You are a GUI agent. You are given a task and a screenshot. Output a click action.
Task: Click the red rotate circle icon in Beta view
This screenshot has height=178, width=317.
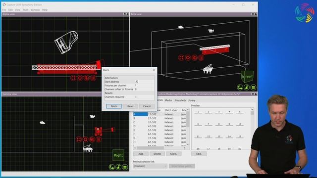pyautogui.click(x=188, y=58)
